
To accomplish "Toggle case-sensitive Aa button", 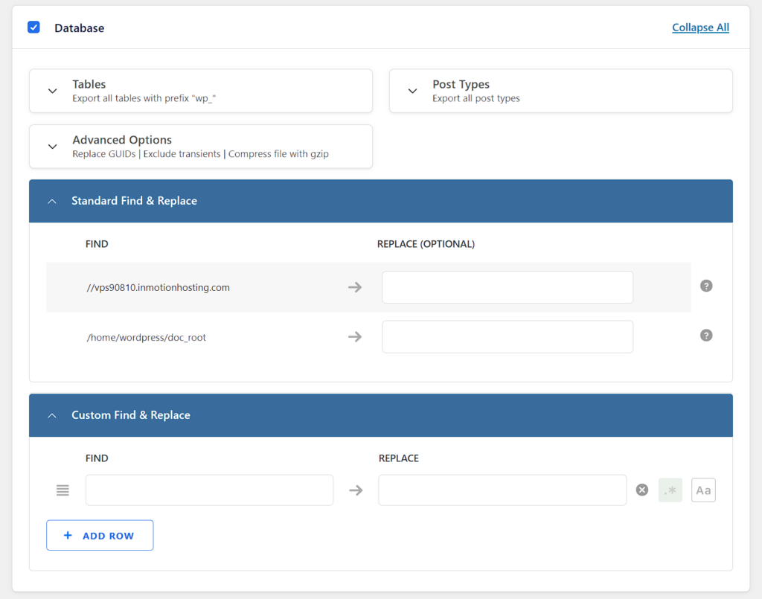I will coord(703,490).
